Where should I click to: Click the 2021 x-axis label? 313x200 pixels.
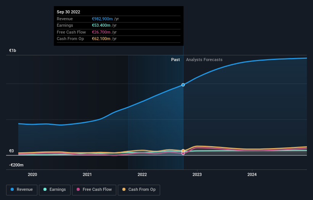[87, 174]
